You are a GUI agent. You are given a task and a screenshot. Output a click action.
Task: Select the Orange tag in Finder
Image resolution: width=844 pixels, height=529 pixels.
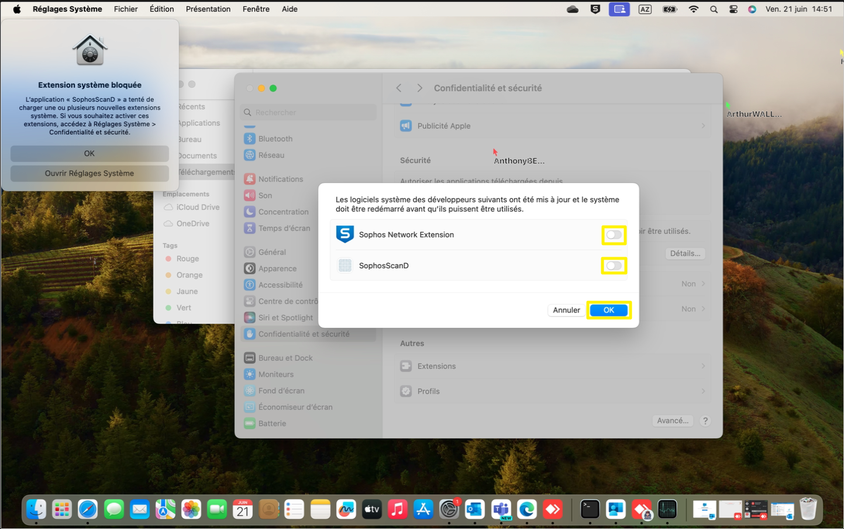point(184,275)
